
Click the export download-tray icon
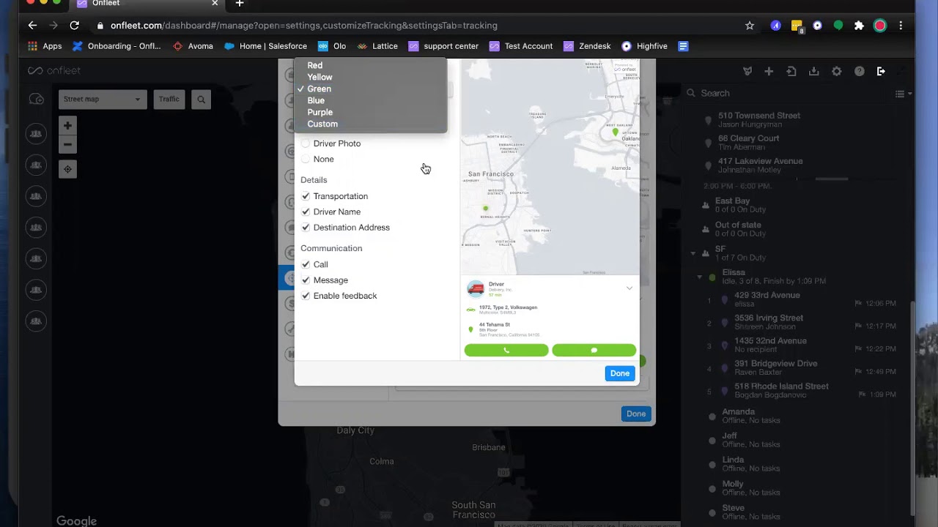coord(814,71)
